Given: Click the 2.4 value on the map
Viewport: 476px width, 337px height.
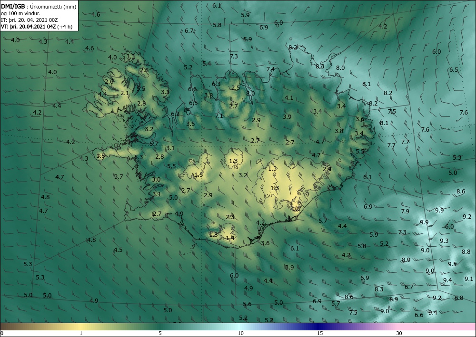Looking at the screenshot, I should point(327,169).
